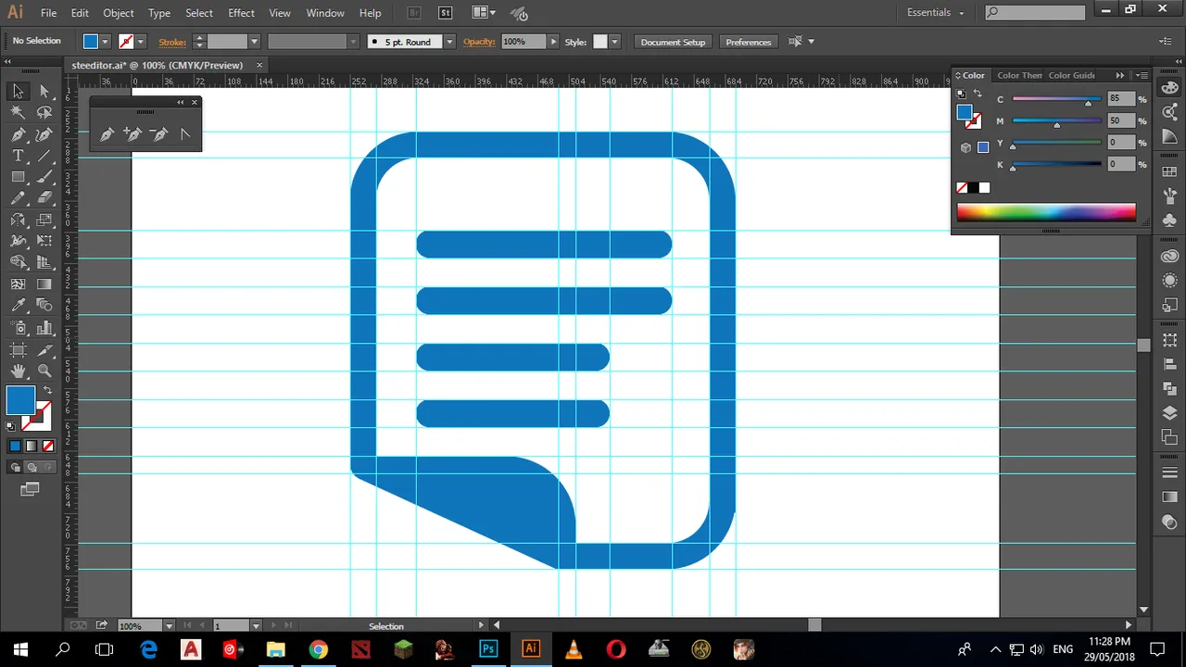
Task: Enable Draw Behind mode
Action: coord(32,467)
